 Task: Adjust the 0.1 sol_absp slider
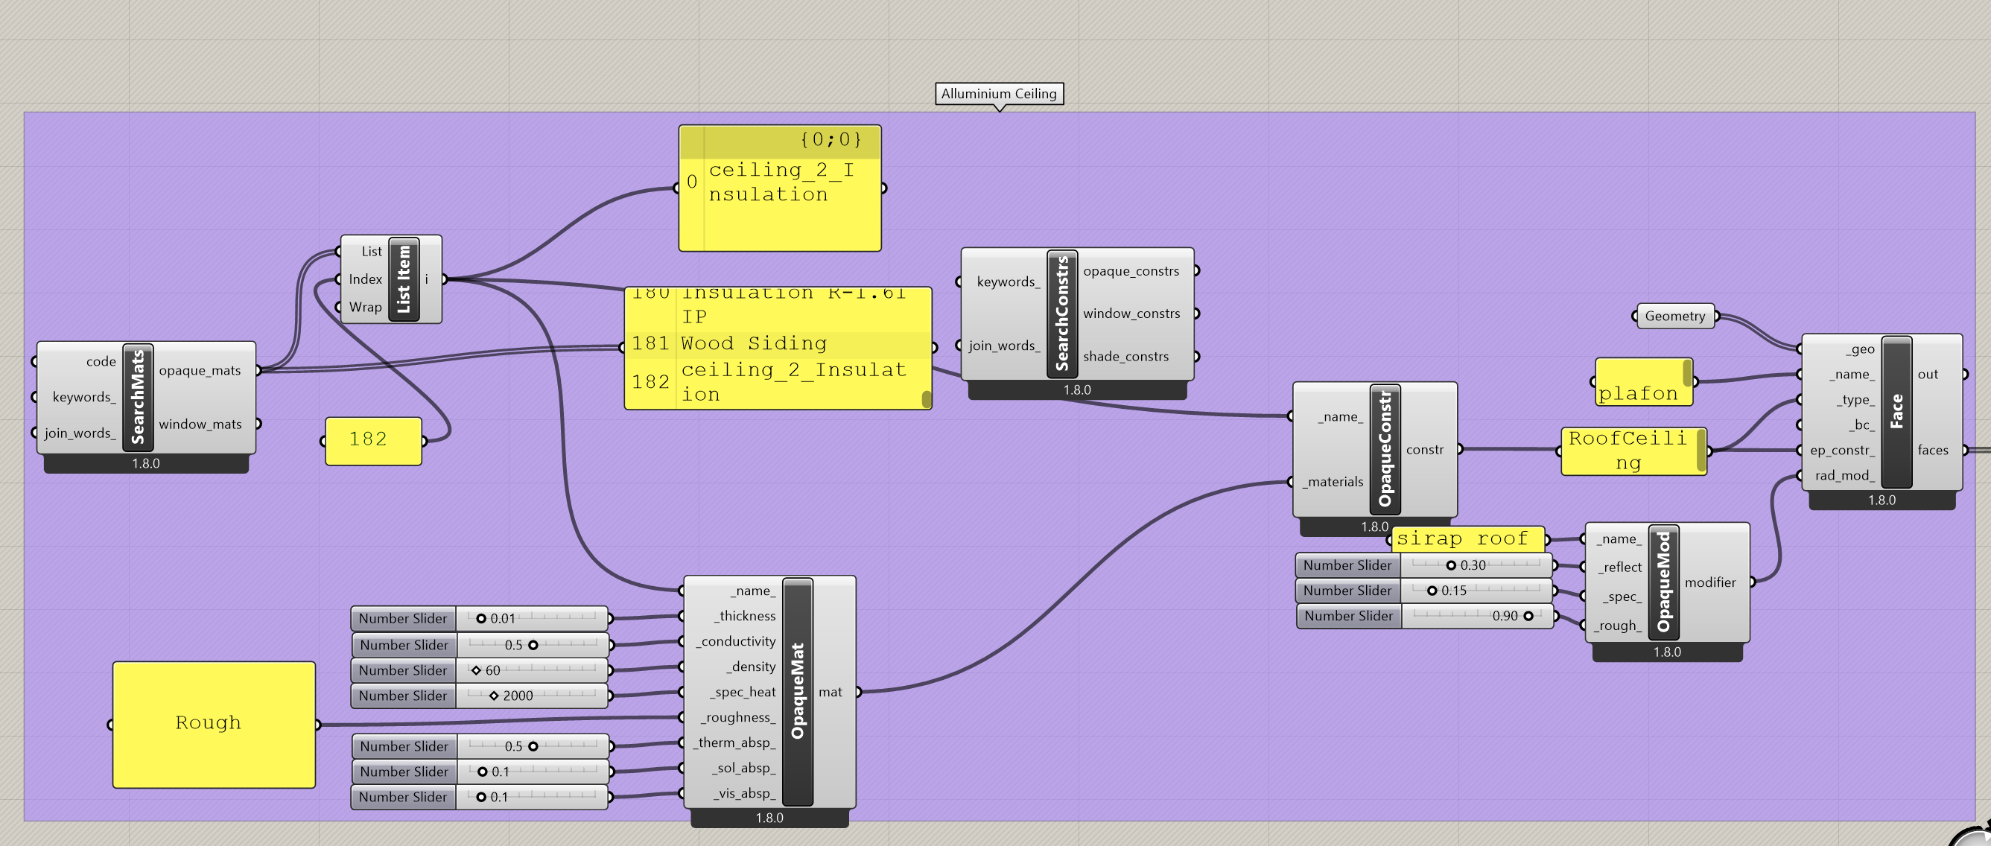479,771
